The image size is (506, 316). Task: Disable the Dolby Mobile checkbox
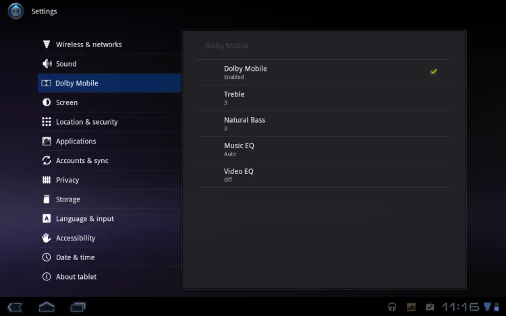click(x=433, y=71)
